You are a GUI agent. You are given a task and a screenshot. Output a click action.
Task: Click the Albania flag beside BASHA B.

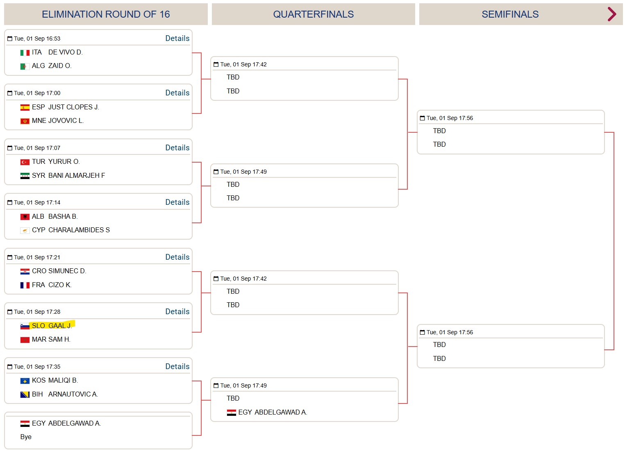(25, 217)
